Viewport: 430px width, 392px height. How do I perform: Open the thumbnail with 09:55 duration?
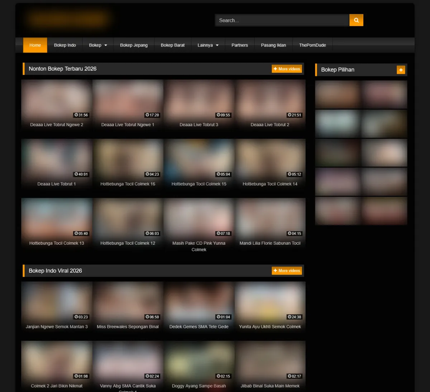[x=199, y=99]
